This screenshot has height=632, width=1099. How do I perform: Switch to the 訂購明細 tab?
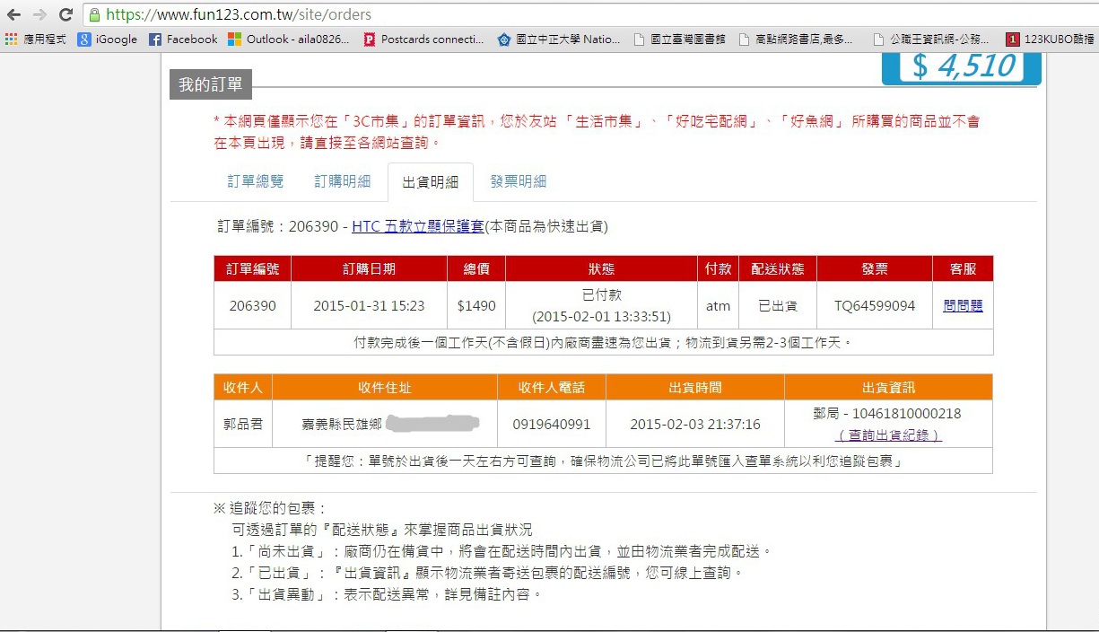(x=343, y=181)
